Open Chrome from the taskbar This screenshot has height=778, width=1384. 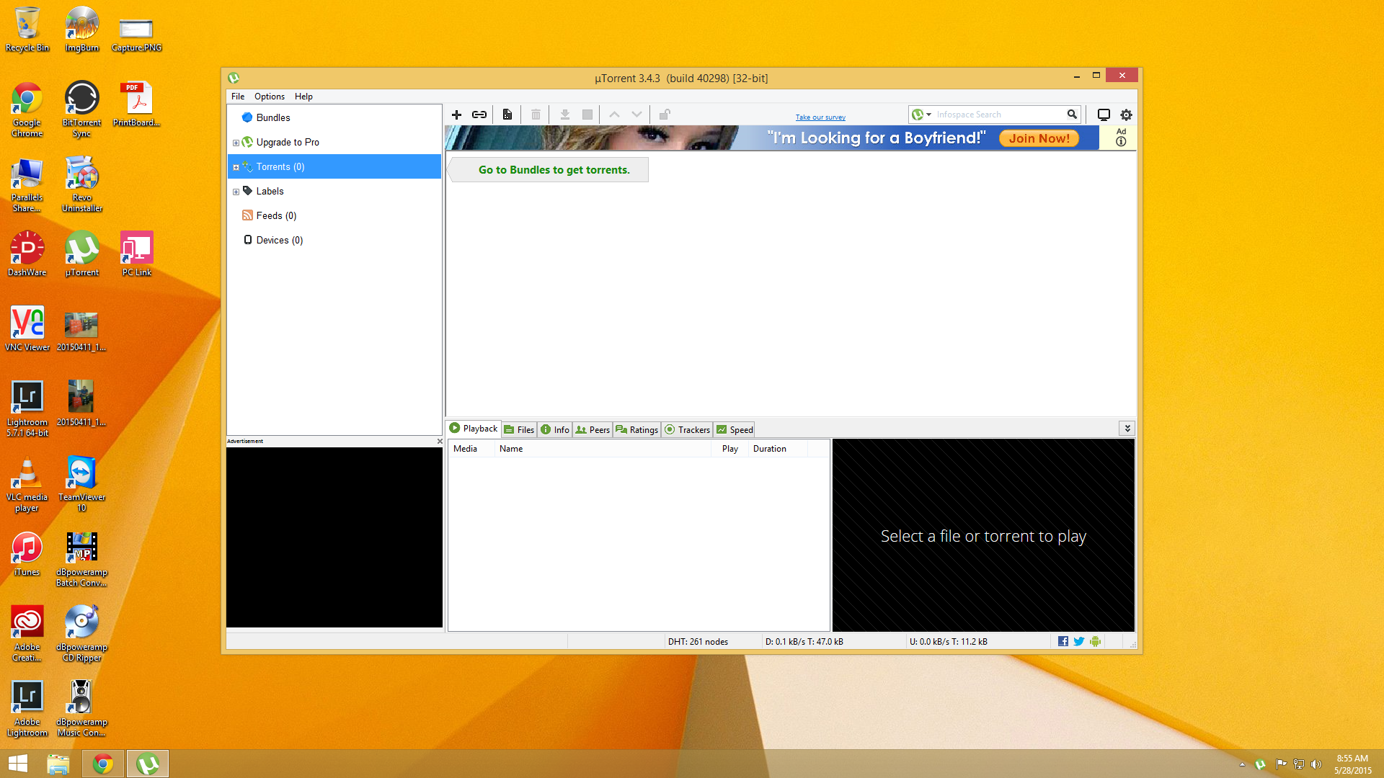point(103,764)
